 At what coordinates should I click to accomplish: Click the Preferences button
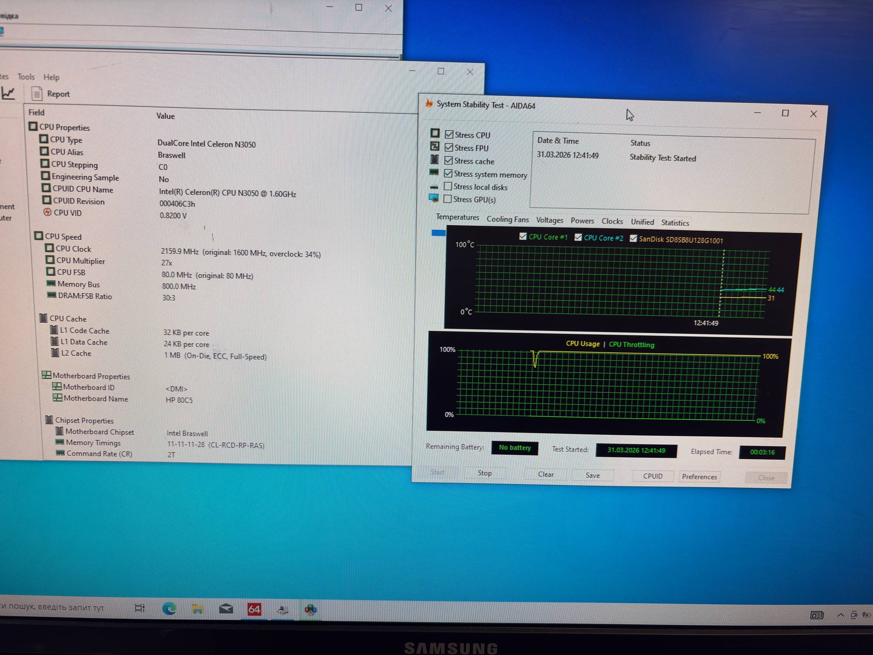click(x=699, y=477)
